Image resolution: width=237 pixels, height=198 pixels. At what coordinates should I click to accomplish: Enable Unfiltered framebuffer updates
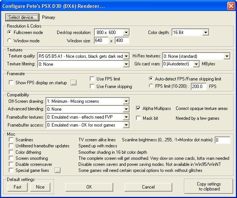tap(11, 146)
